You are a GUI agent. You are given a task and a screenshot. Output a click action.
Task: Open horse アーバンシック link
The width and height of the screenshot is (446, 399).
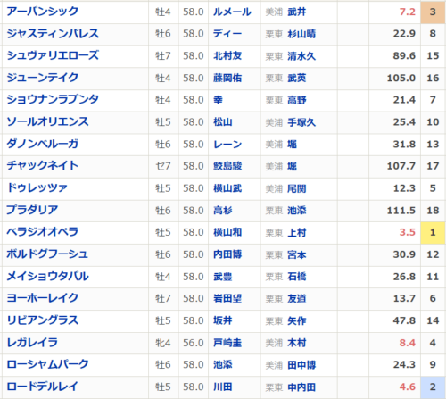(x=43, y=12)
